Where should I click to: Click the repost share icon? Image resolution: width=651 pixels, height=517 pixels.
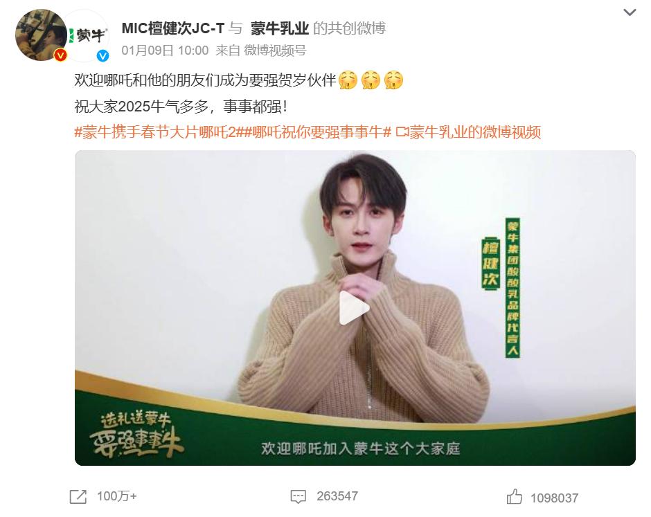(78, 497)
